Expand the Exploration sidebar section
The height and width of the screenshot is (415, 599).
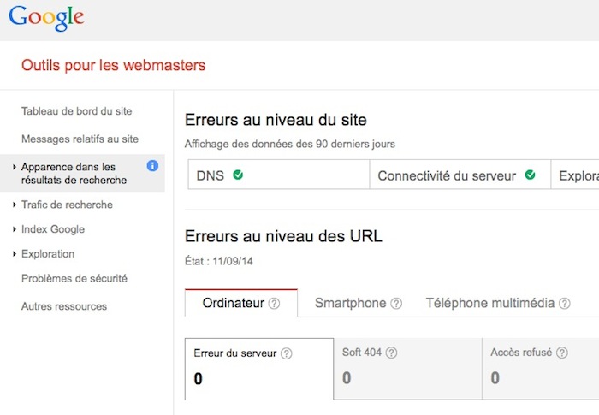pyautogui.click(x=15, y=254)
